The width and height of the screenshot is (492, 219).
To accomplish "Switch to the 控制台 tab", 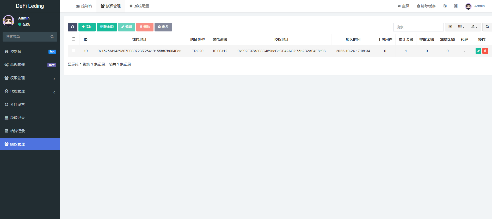I will coord(84,6).
